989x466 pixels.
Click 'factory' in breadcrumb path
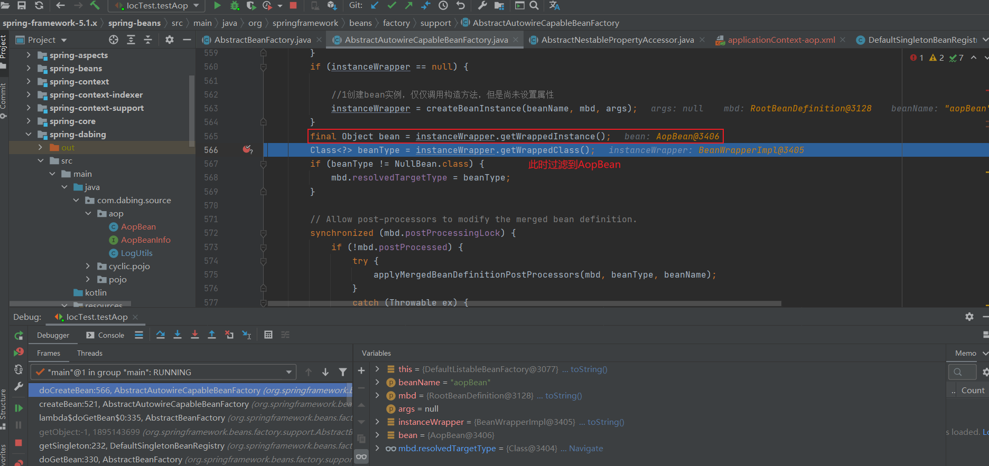click(x=396, y=23)
